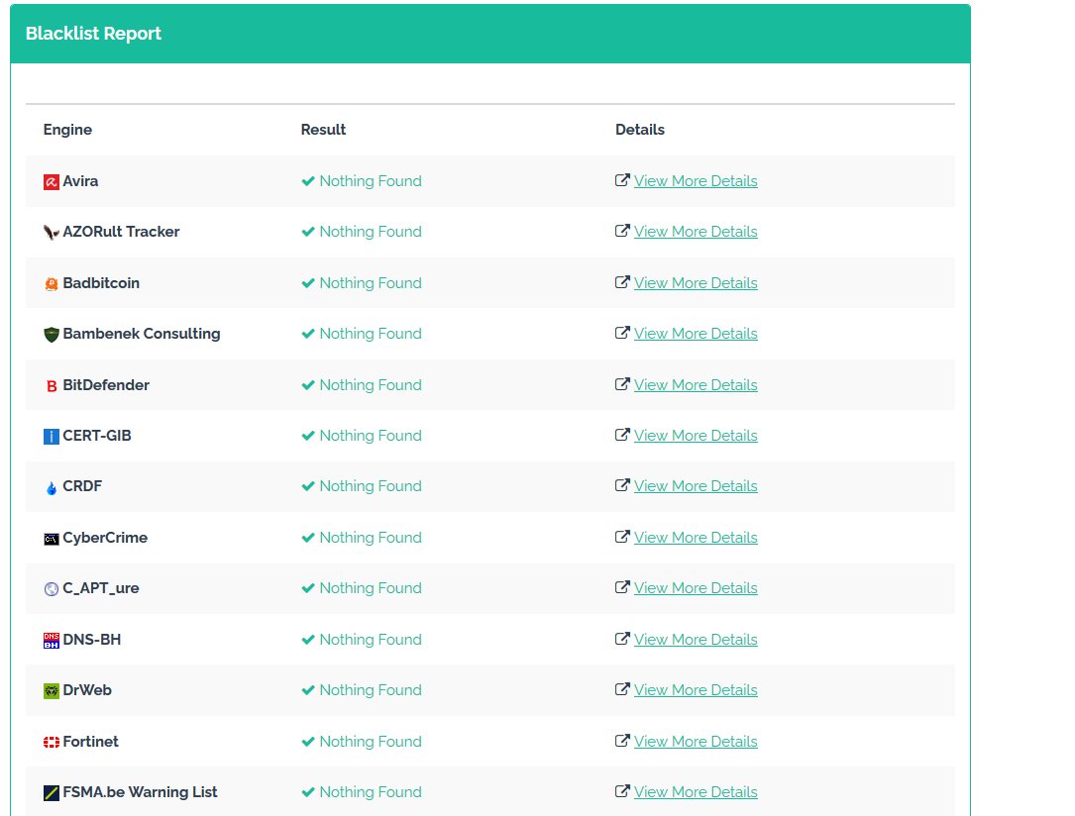Open View More Details for AZORult Tracker
The width and height of the screenshot is (1075, 816).
pyautogui.click(x=696, y=232)
